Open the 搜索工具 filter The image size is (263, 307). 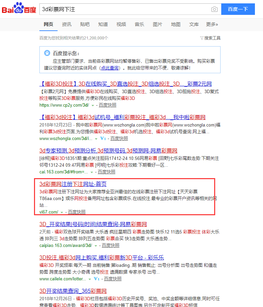tap(210, 38)
